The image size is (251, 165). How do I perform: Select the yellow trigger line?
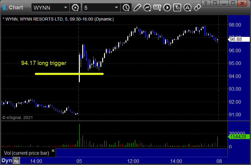(69, 74)
